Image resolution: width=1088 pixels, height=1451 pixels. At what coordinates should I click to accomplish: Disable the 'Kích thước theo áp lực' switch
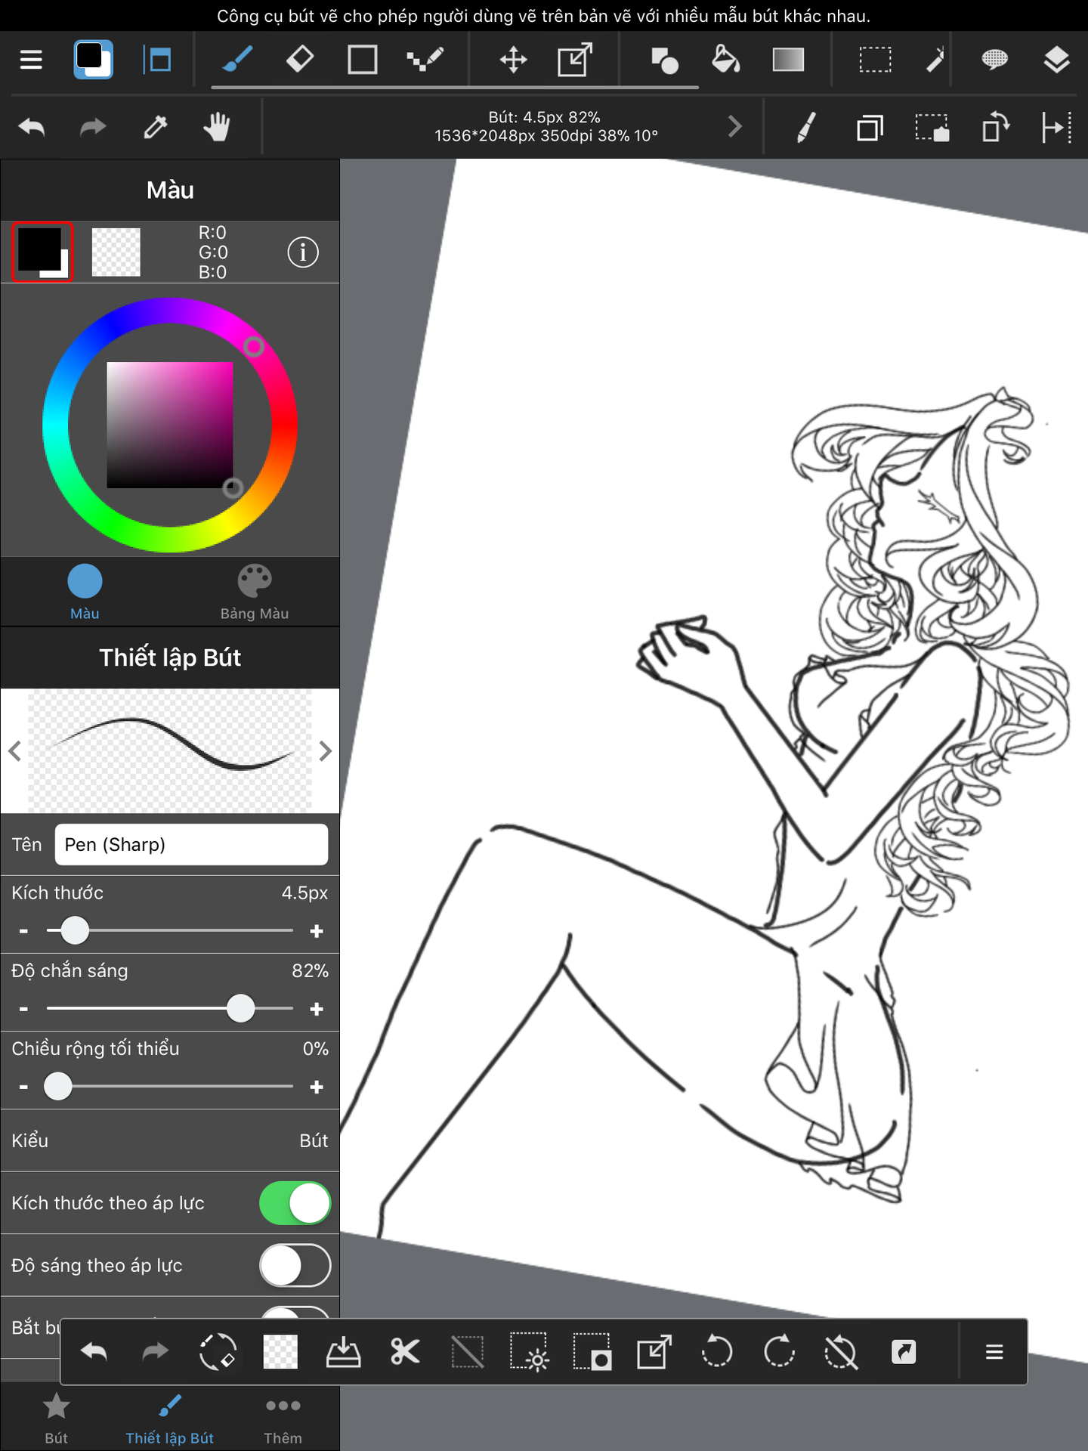pos(295,1203)
